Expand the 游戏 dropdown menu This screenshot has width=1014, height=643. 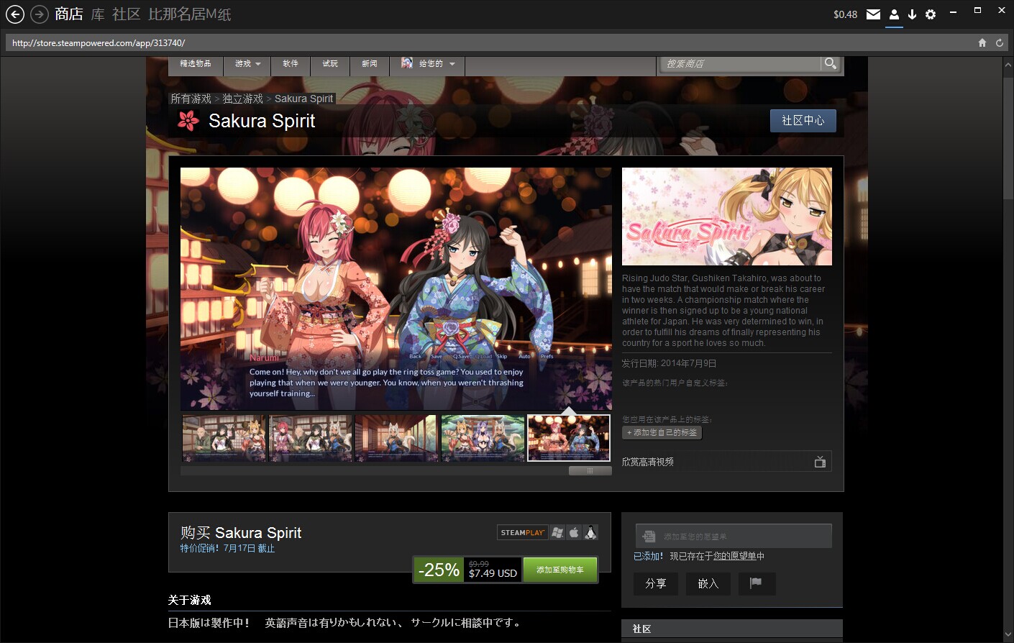[x=247, y=63]
